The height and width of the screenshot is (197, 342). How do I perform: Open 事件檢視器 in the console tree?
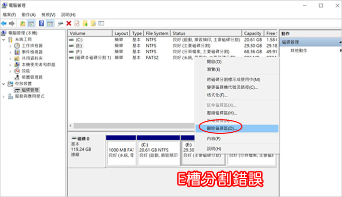[x=32, y=52]
